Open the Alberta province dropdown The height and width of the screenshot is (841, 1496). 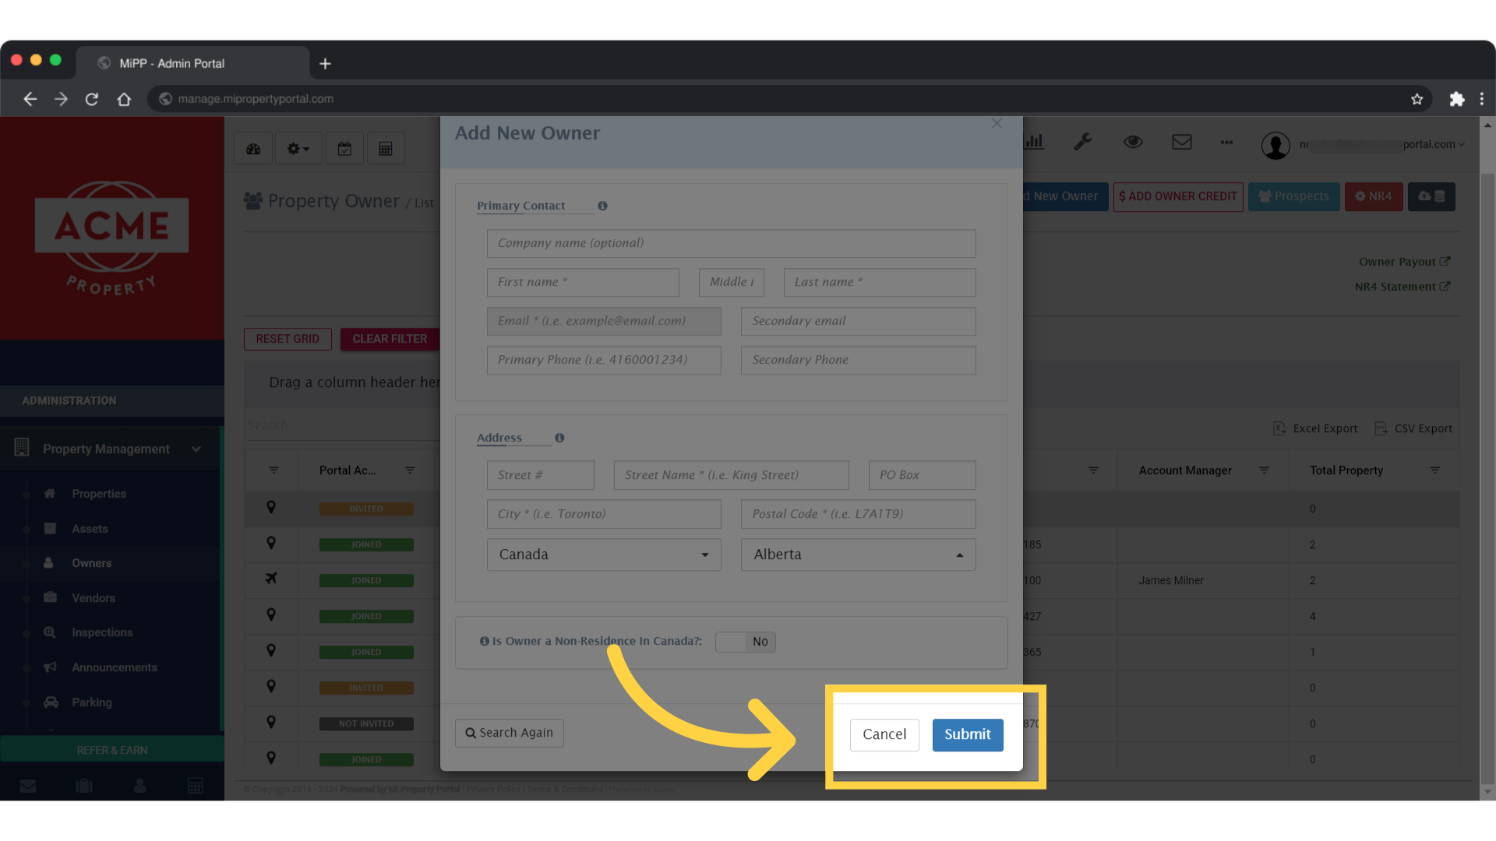(858, 554)
